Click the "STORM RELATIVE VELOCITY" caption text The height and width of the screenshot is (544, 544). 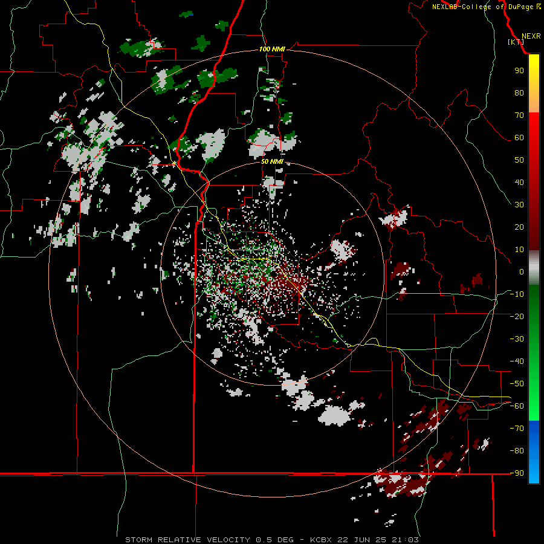click(188, 540)
